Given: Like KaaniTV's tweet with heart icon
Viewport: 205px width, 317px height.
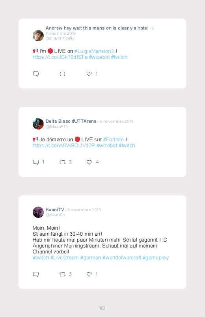Looking at the screenshot, I should pyautogui.click(x=89, y=274).
